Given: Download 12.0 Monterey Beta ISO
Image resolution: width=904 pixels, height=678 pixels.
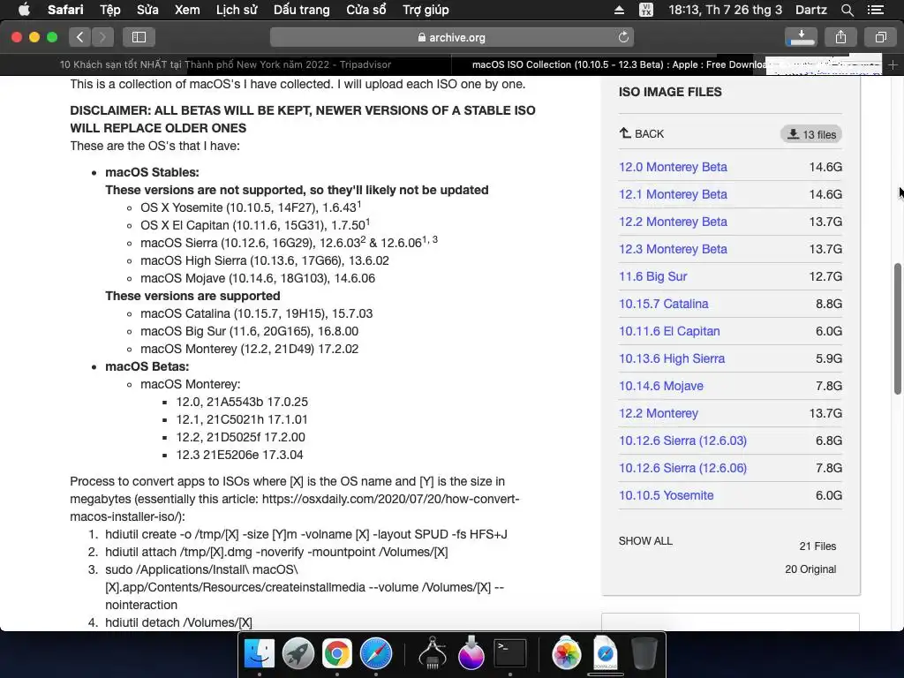Looking at the screenshot, I should click(x=673, y=167).
